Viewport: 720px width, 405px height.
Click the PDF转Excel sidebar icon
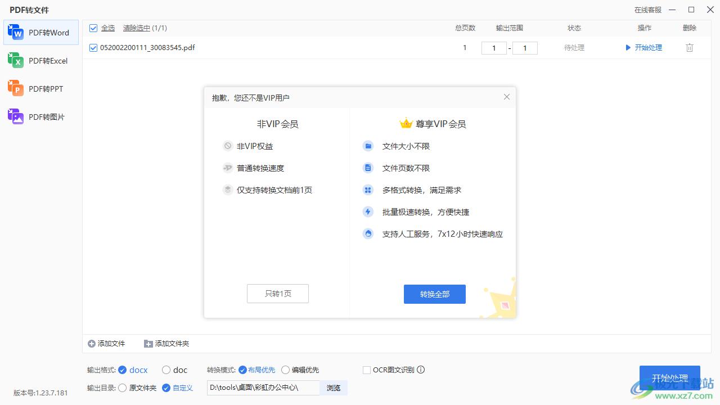point(15,60)
